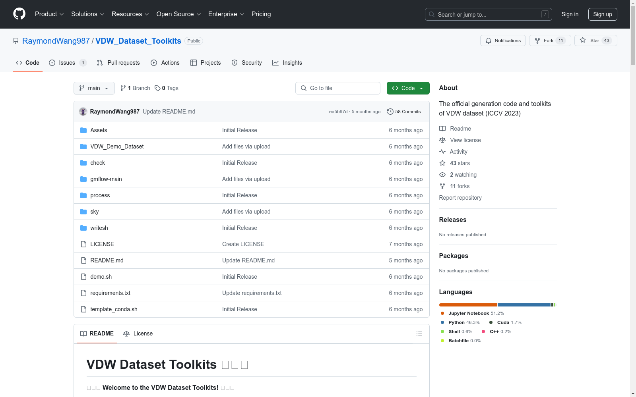Click the Jupyter Notebook language bar segment
Image resolution: width=636 pixels, height=397 pixels.
pos(468,305)
